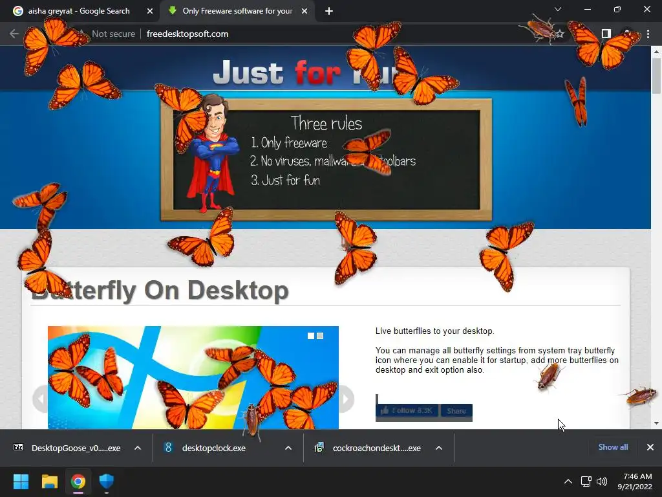Click the Live butterflies to your desktop text

point(434,331)
